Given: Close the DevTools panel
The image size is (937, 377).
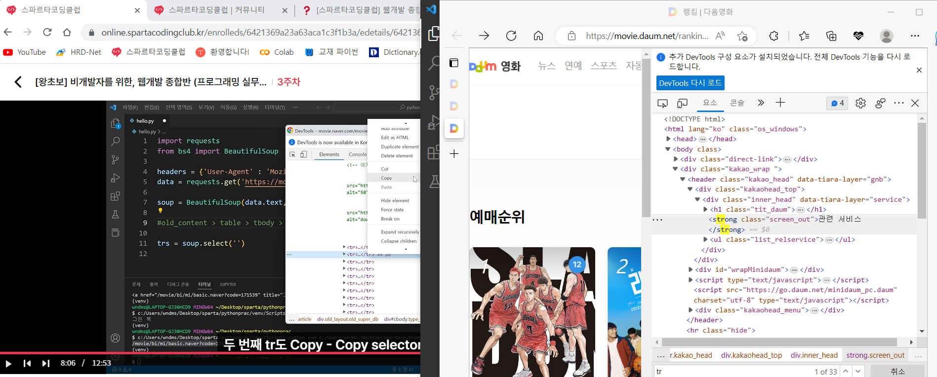Looking at the screenshot, I should [x=915, y=103].
